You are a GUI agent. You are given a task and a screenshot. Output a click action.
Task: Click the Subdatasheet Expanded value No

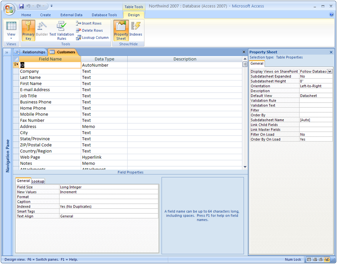coord(316,76)
